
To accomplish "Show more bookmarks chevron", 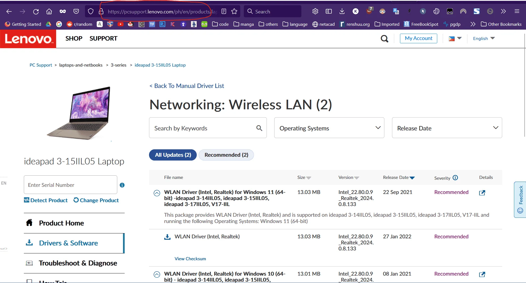I will pyautogui.click(x=473, y=24).
